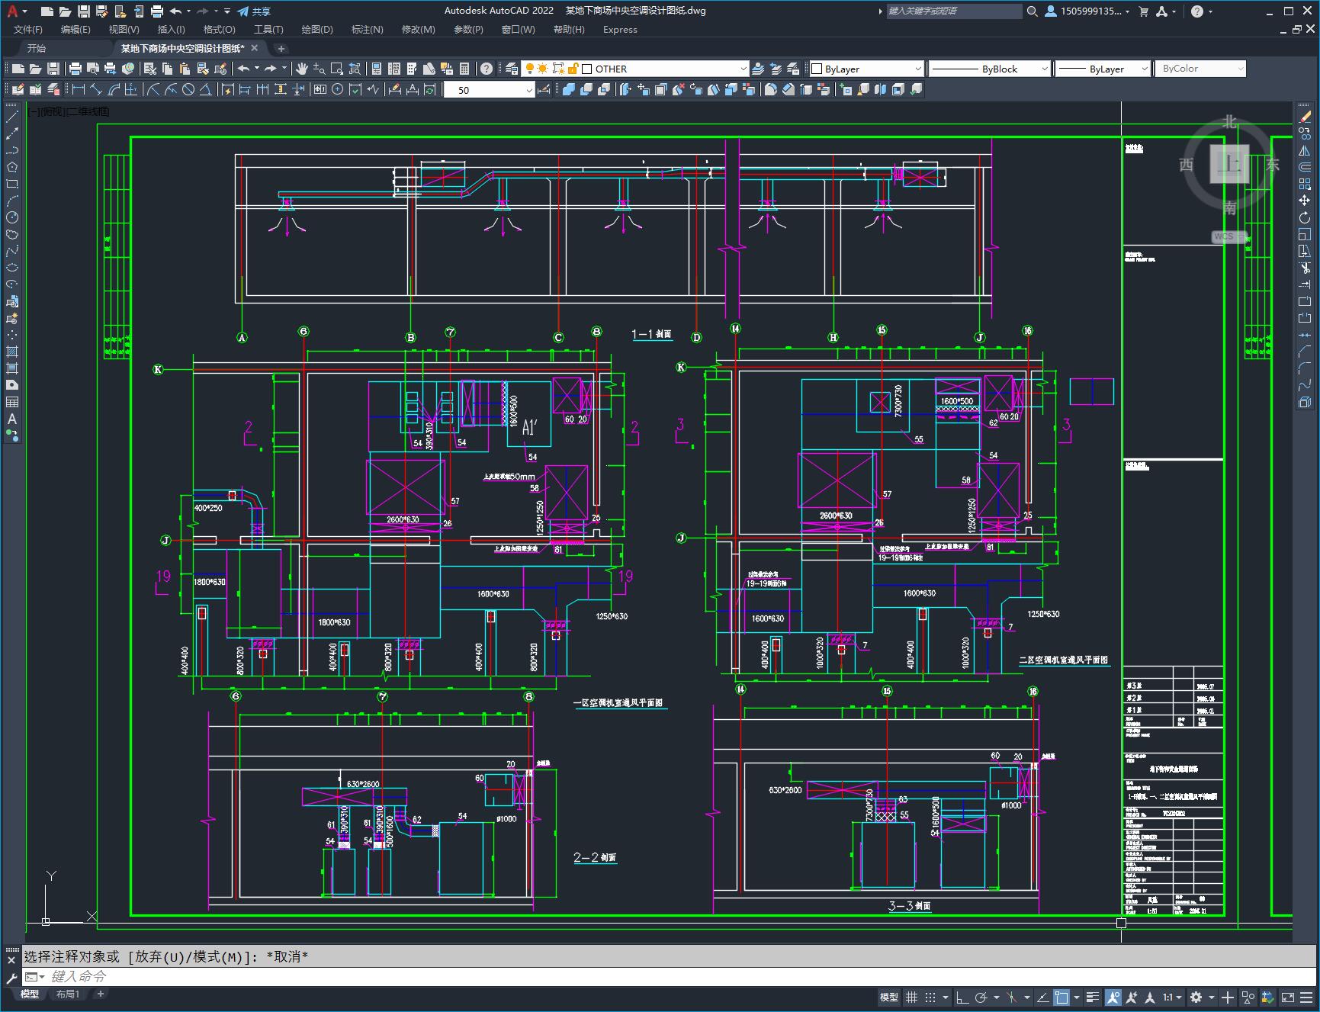Toggle object snap square in status bar
Image resolution: width=1320 pixels, height=1012 pixels.
[1061, 997]
